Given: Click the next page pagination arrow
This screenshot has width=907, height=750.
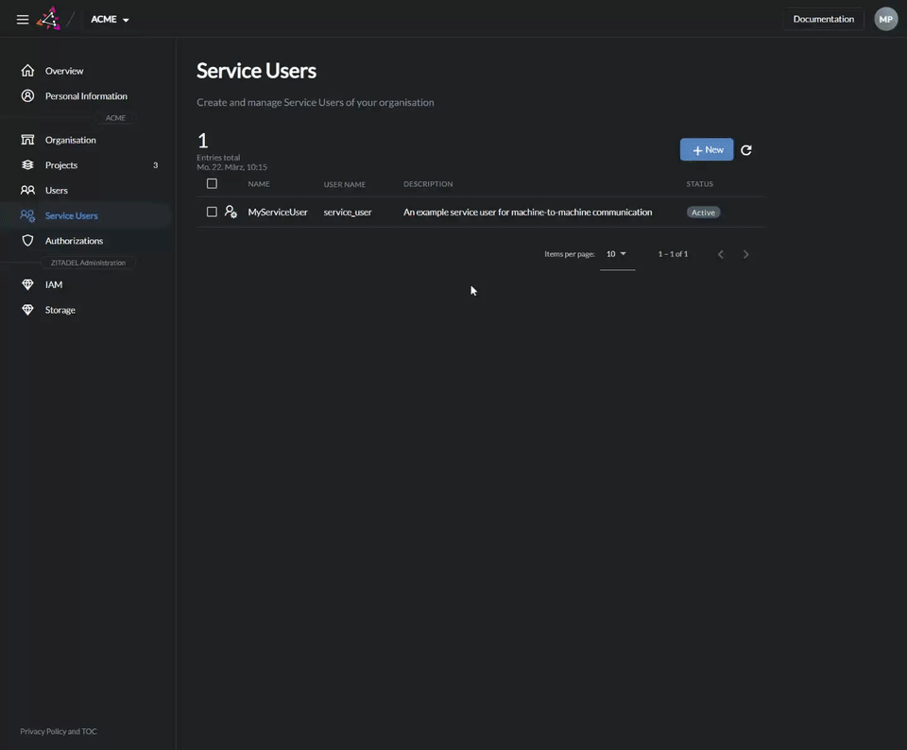Looking at the screenshot, I should pos(745,253).
